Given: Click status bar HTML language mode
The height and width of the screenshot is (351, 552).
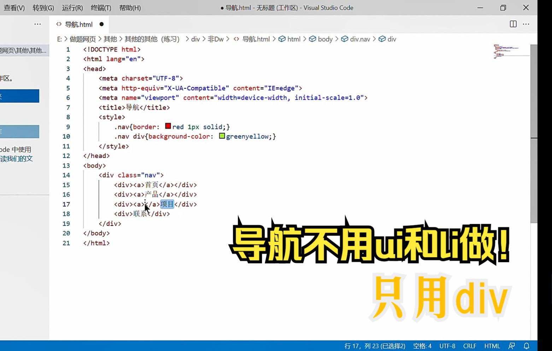Looking at the screenshot, I should tap(492, 346).
